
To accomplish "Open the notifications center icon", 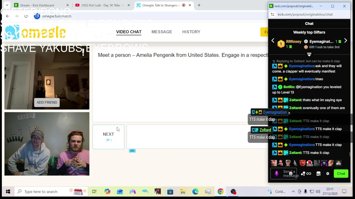I will (x=344, y=192).
